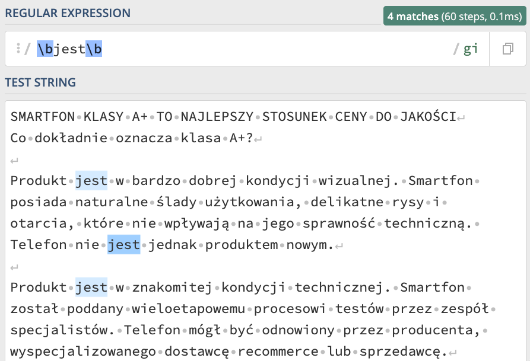The image size is (530, 361).
Task: Place the cursor on the empty line before the first Produkt
Action: (x=14, y=161)
